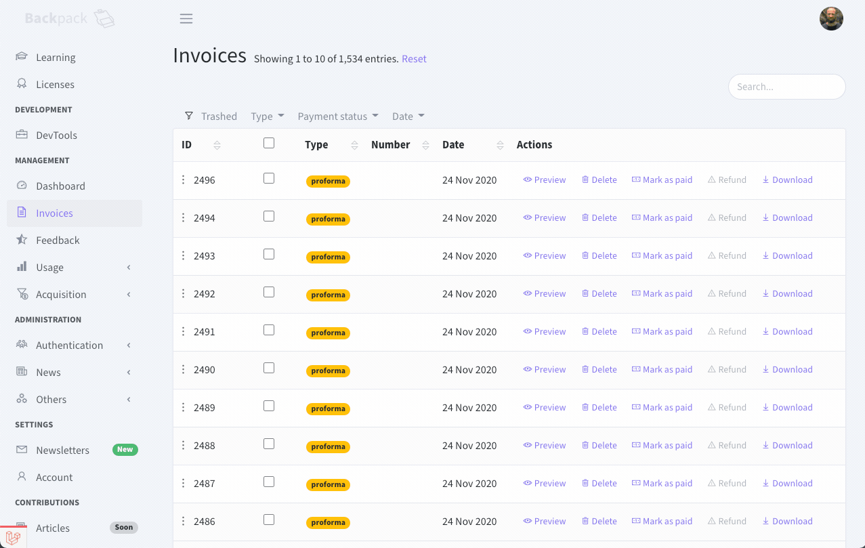Click Mark as paid for invoice 2492
The height and width of the screenshot is (548, 865).
pyautogui.click(x=662, y=294)
